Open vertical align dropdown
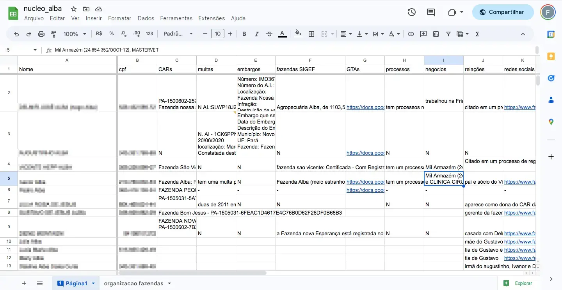 tap(362, 34)
